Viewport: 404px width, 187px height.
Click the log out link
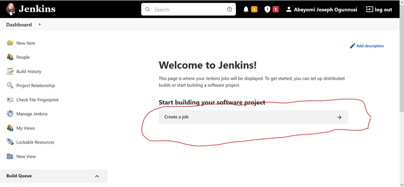tap(383, 10)
